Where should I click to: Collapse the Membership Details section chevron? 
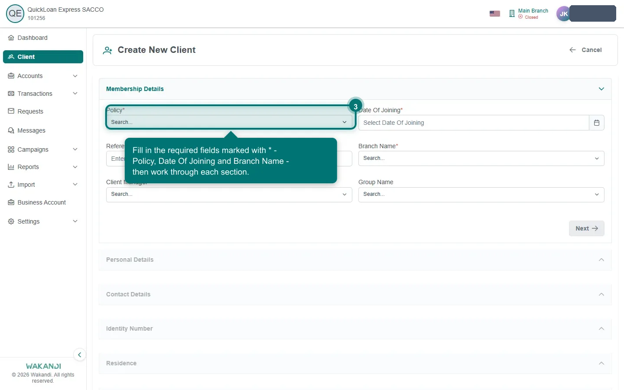pyautogui.click(x=601, y=89)
